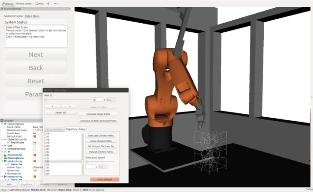Click the trajectory list vertical scrollbar

[x=83, y=154]
